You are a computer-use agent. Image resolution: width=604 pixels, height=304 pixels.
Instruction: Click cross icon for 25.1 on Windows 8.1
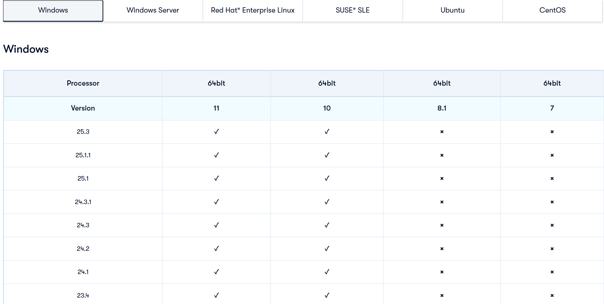point(442,179)
